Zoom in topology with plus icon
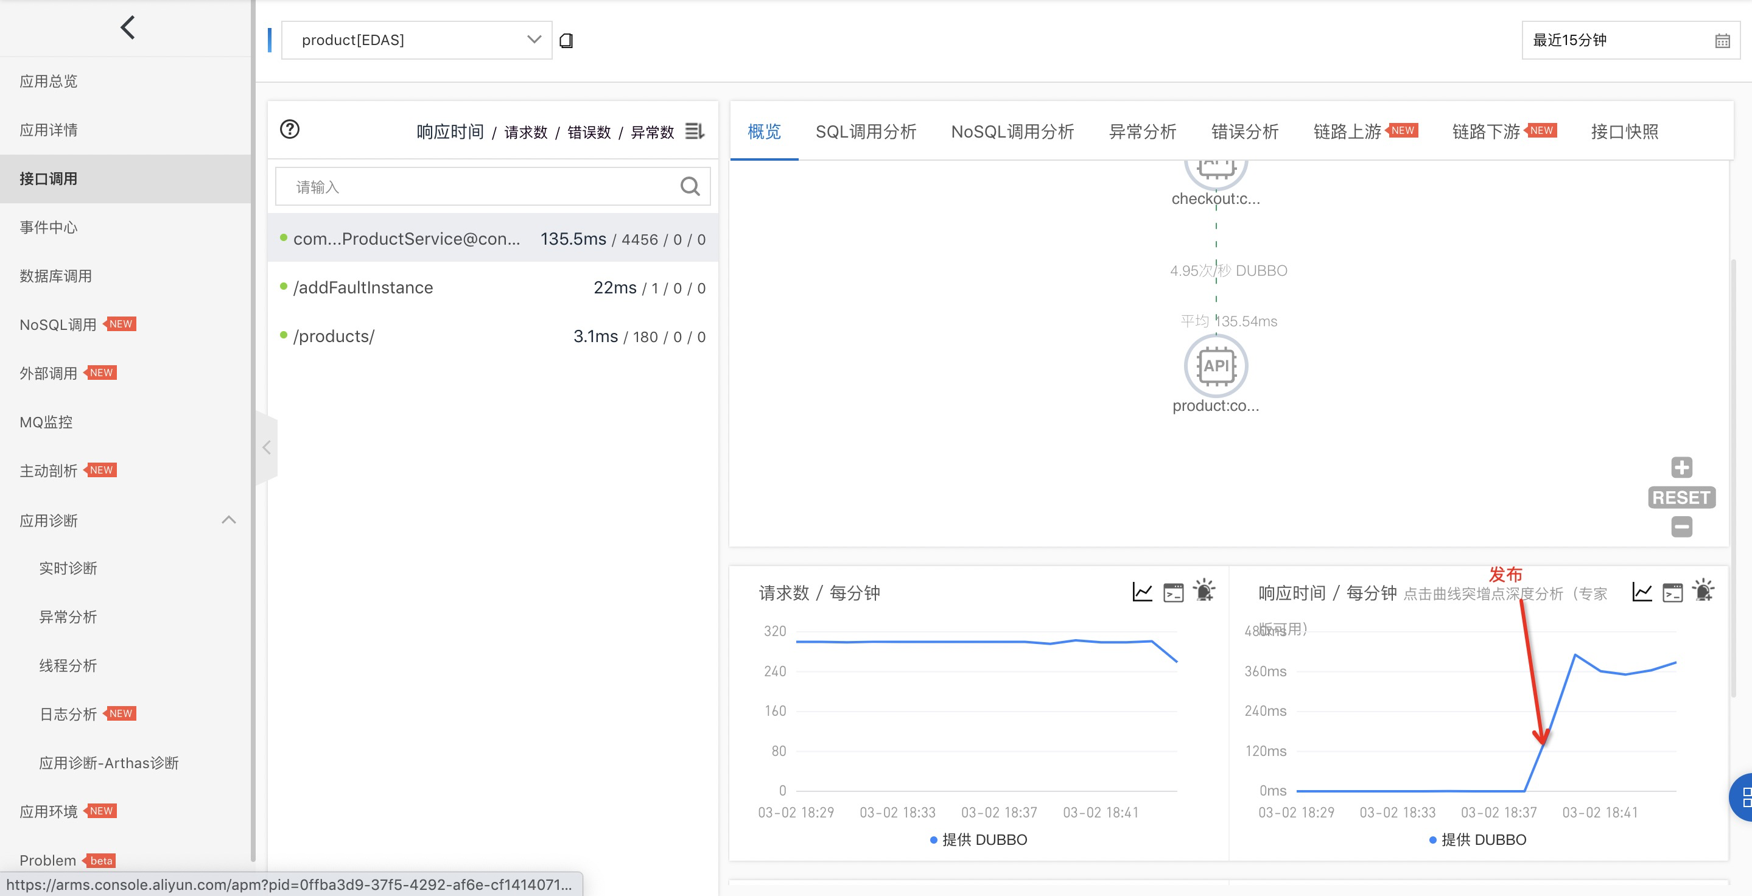The image size is (1752, 896). coord(1681,467)
